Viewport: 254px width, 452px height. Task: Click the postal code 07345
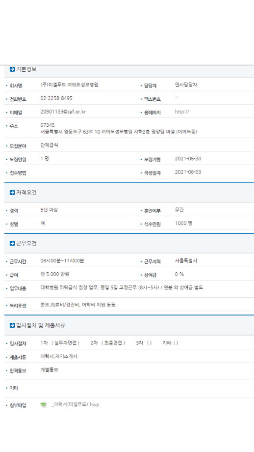[x=48, y=125]
